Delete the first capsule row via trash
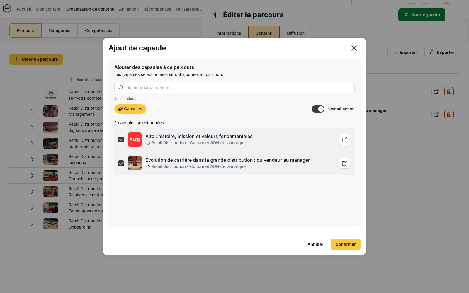 point(449,92)
